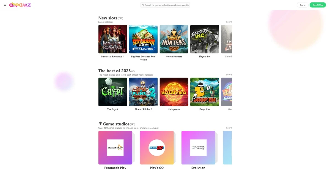Open the Pragmatic Play studio logo
The image size is (330, 169).
tap(115, 148)
